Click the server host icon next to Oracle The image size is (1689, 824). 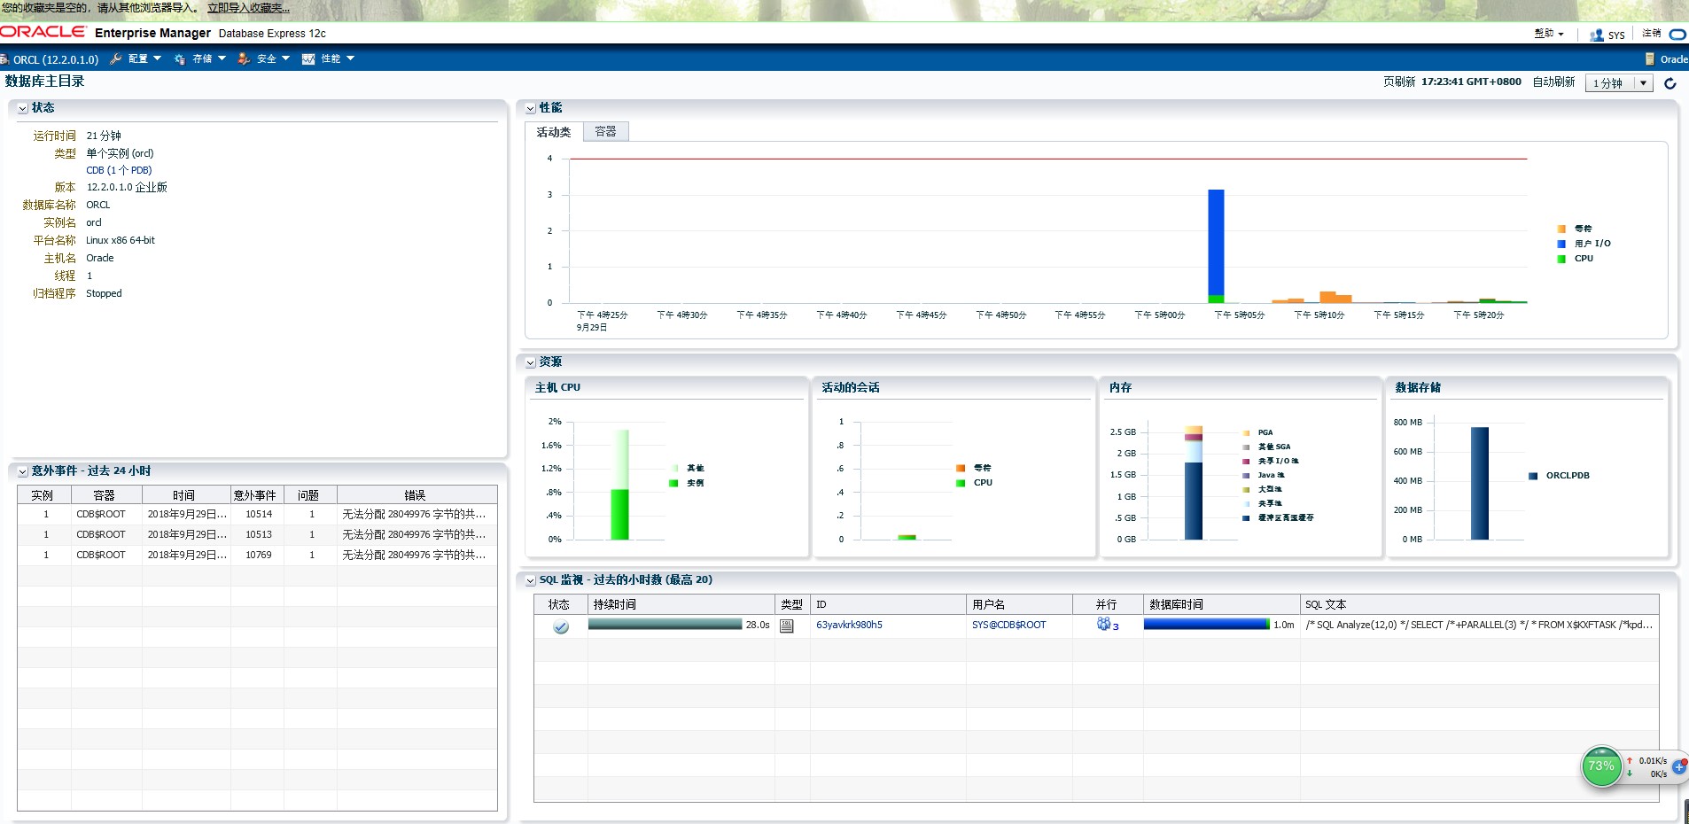tap(1650, 59)
